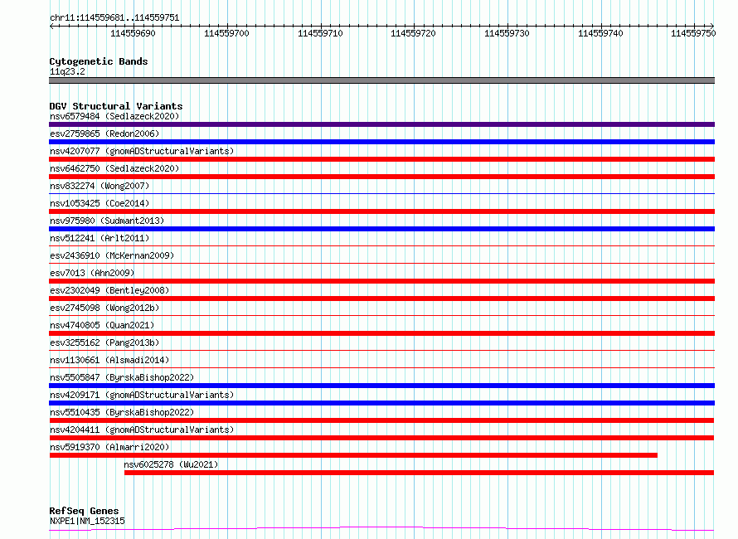
Task: Click ruler position 114559740
Action: click(600, 33)
